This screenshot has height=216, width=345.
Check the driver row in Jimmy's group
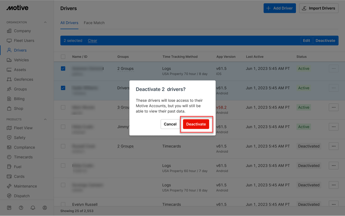point(63,127)
